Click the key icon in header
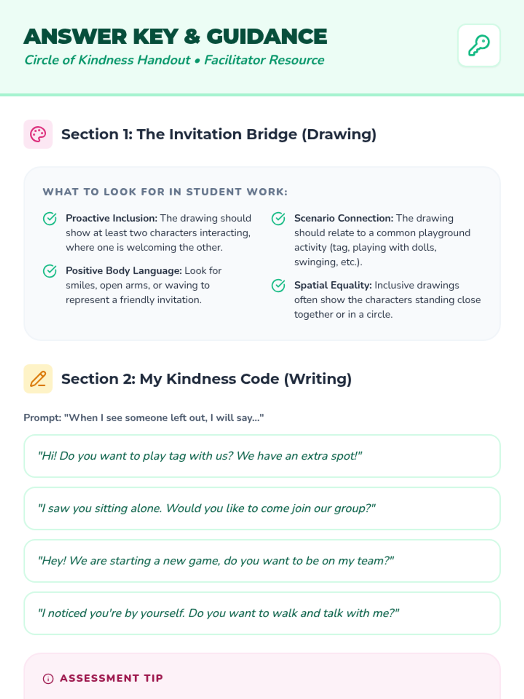 [x=479, y=45]
